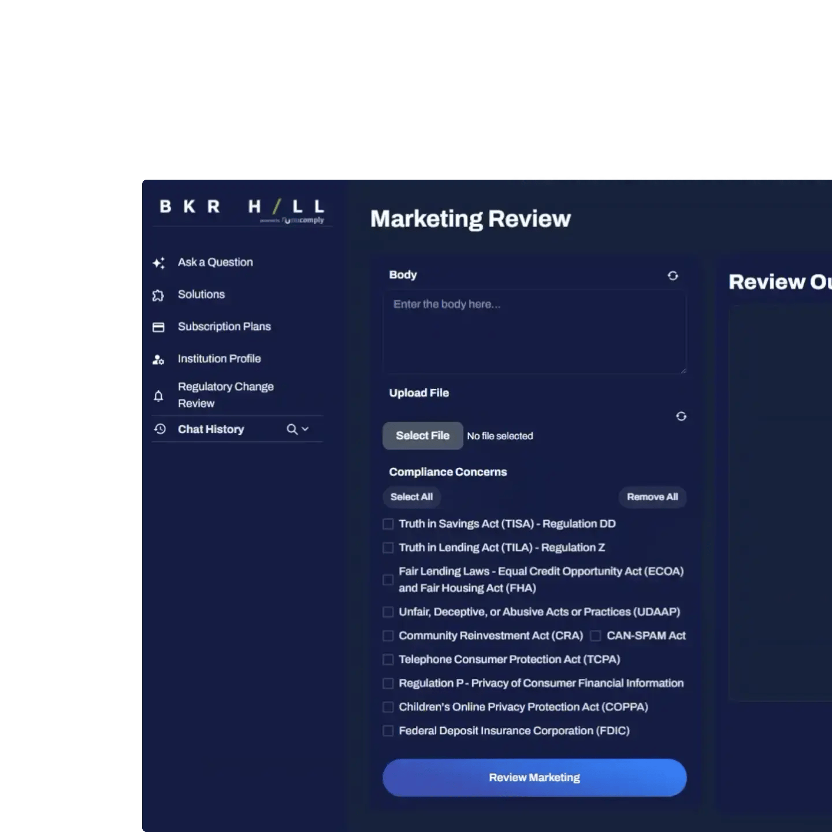Screen dimensions: 832x832
Task: Click inside the body text field
Action: (534, 331)
